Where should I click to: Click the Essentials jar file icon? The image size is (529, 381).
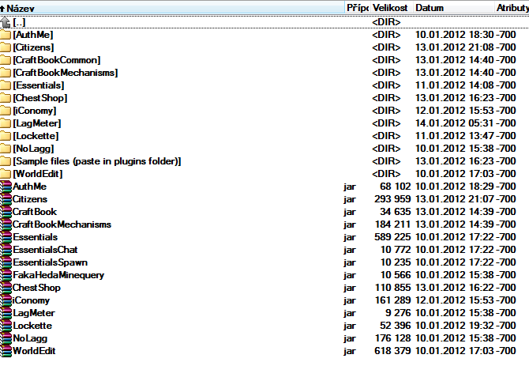[x=6, y=237]
